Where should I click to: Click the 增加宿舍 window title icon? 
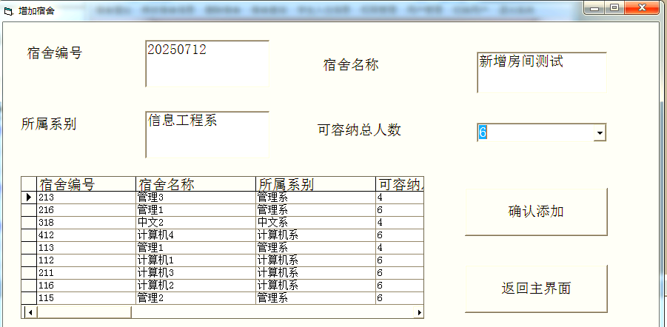click(x=8, y=11)
